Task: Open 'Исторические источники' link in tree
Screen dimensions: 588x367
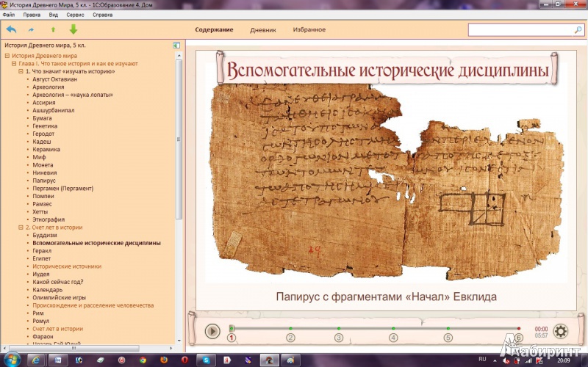Action: click(67, 266)
